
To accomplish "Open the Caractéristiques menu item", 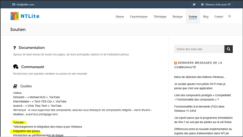I will [x=139, y=17].
